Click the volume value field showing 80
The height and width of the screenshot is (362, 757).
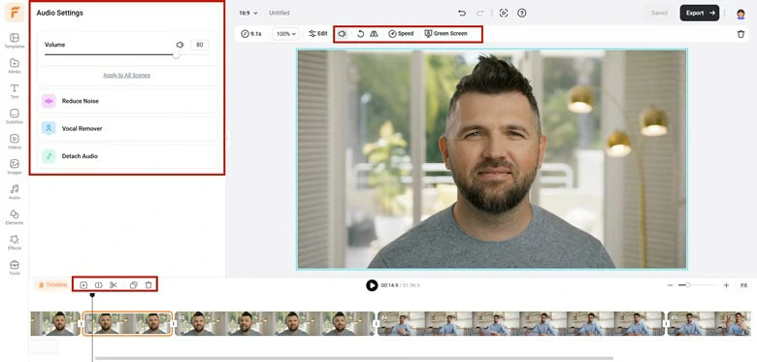[x=199, y=45]
